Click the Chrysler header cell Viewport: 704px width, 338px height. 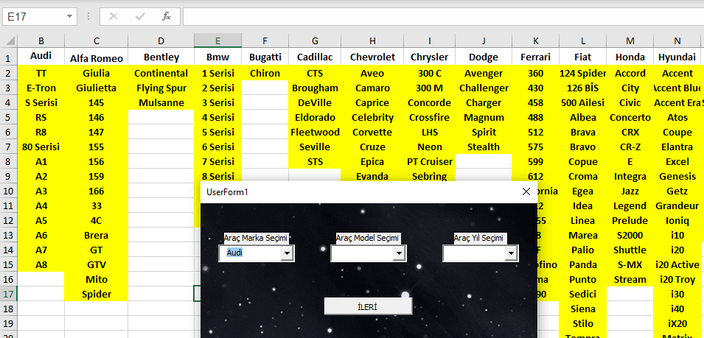click(x=429, y=57)
